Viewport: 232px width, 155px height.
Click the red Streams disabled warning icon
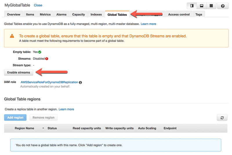(x=47, y=59)
